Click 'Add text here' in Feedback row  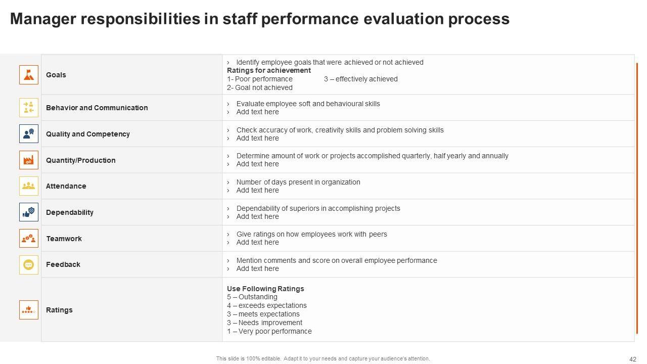click(257, 268)
